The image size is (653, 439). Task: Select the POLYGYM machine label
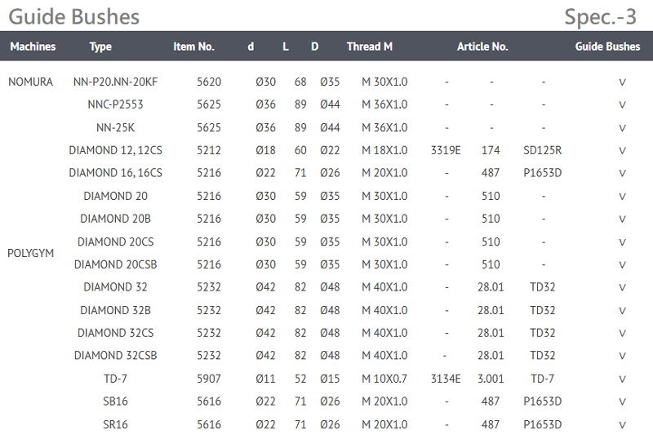30,253
